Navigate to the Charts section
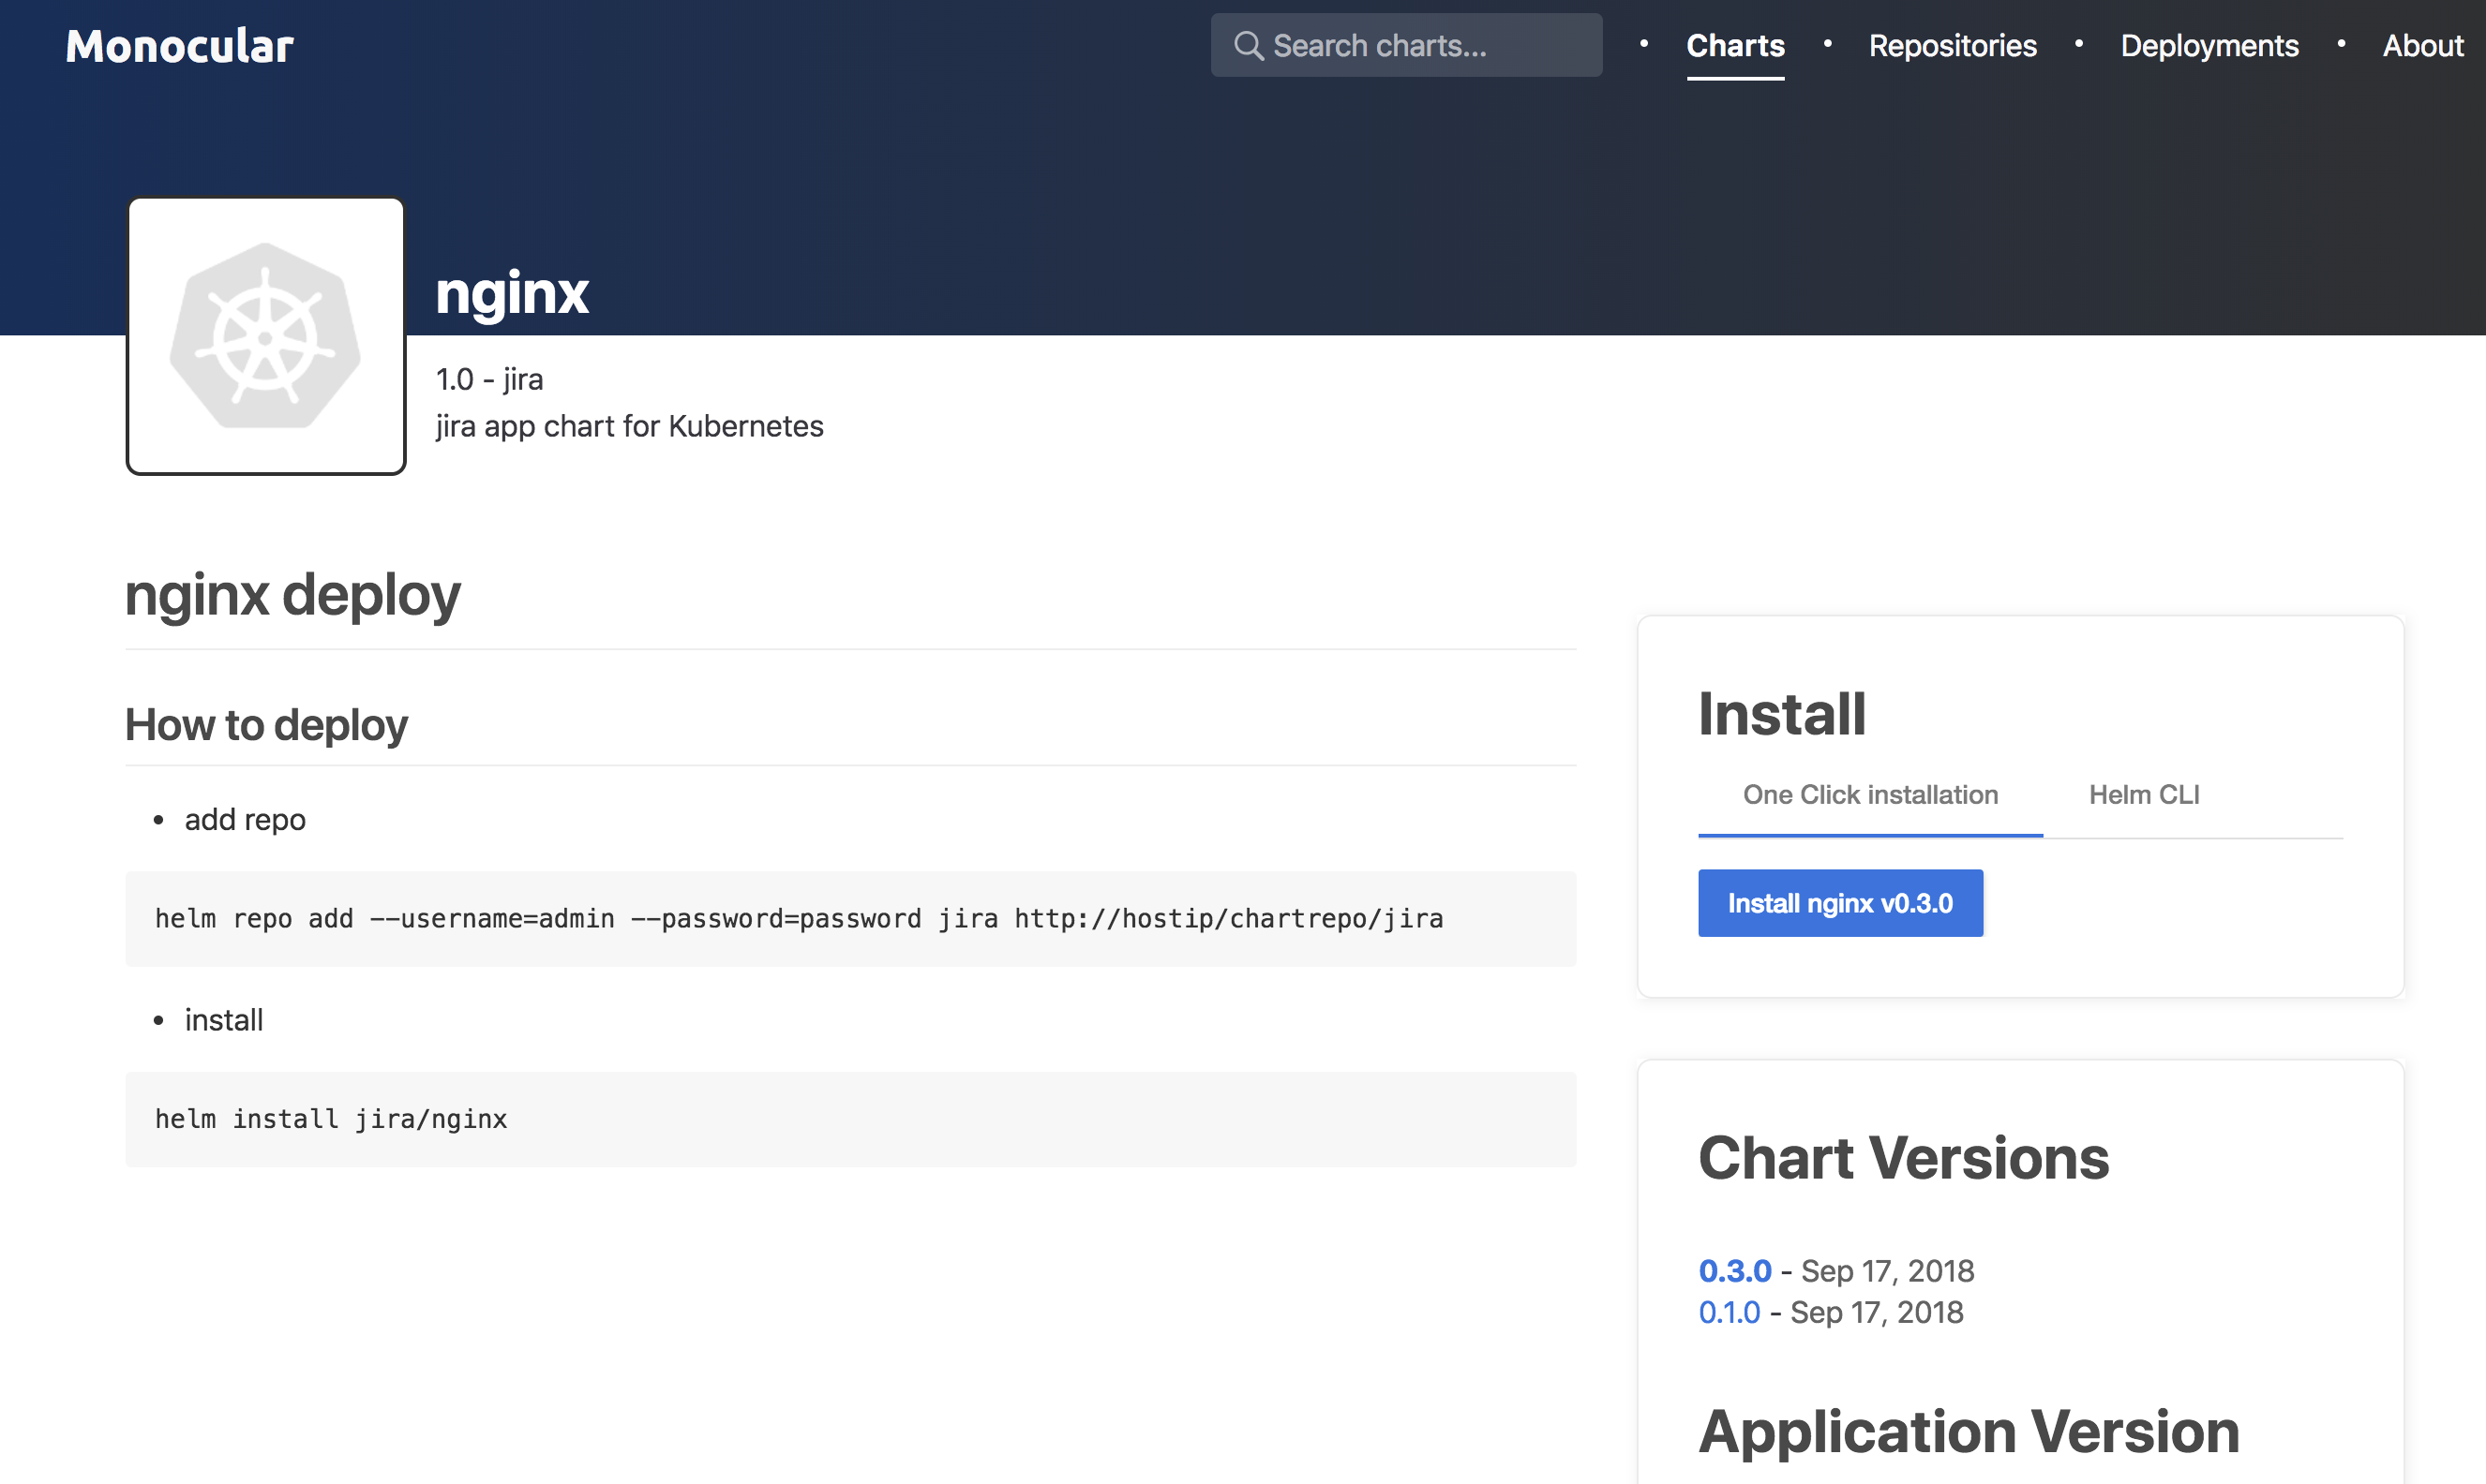The image size is (2486, 1484). click(x=1733, y=44)
